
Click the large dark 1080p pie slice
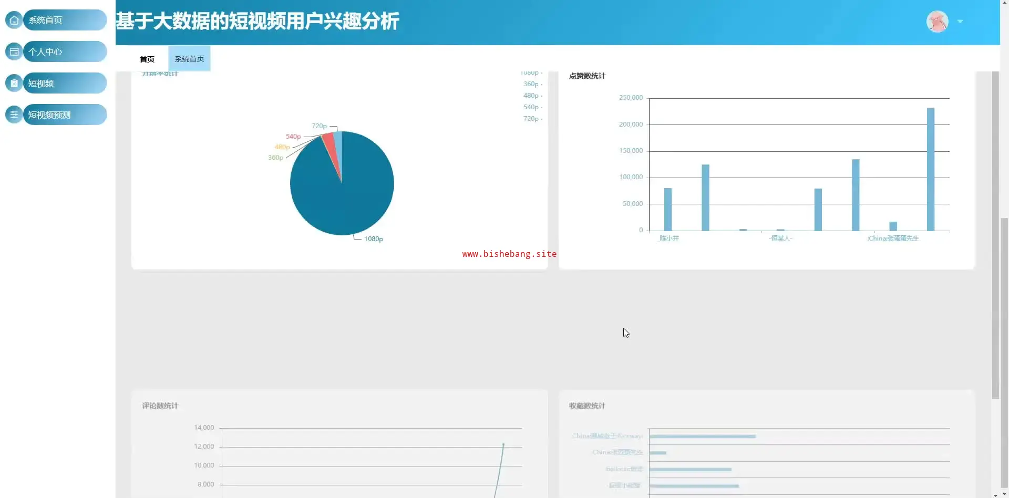click(x=342, y=194)
